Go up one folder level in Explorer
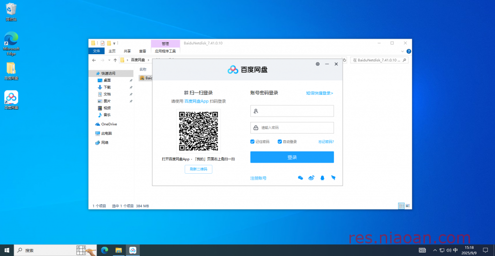495x256 pixels. [115, 60]
